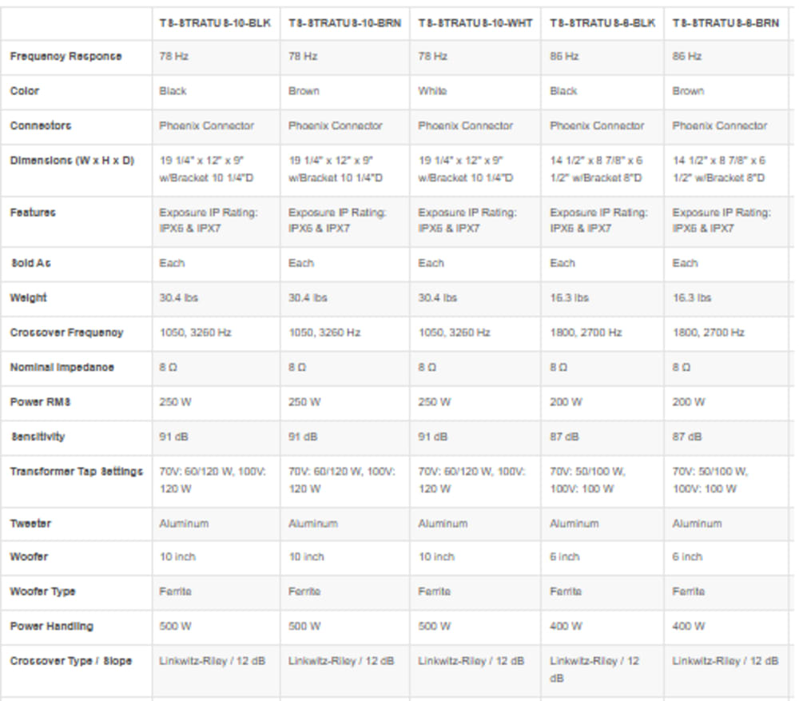Image resolution: width=799 pixels, height=701 pixels.
Task: Click the T8-STRATUS-10-WHT column header
Action: [475, 23]
